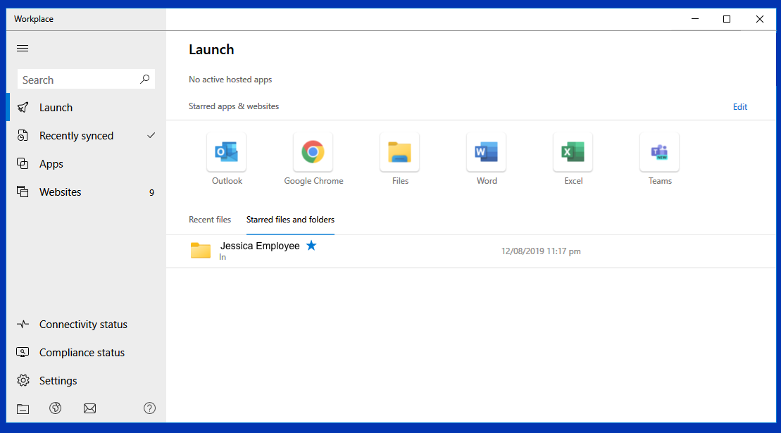Unstar the Jessica Employee folder
The image size is (781, 433).
pyautogui.click(x=311, y=246)
